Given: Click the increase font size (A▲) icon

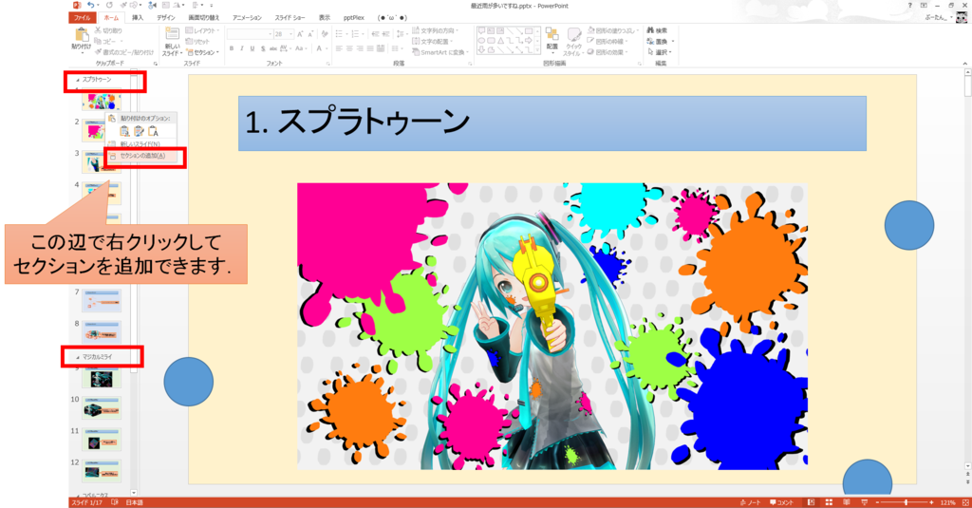Looking at the screenshot, I should [x=300, y=34].
